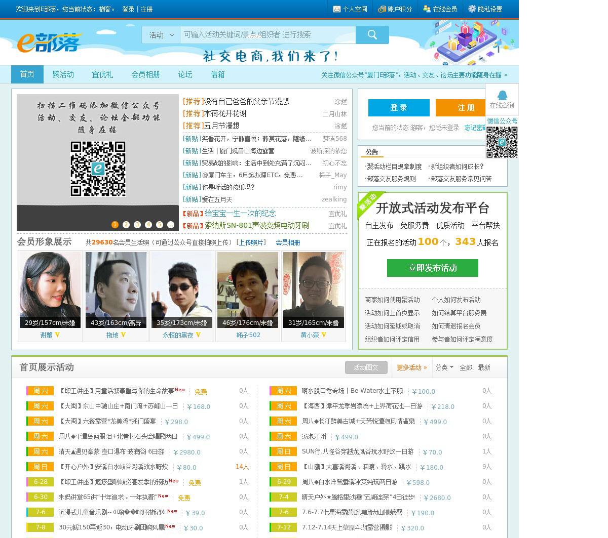Expand the 活动 search type dropdown

tap(161, 35)
